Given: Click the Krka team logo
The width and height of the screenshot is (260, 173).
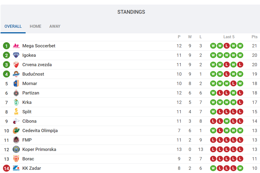Looking at the screenshot, I should tap(16, 102).
